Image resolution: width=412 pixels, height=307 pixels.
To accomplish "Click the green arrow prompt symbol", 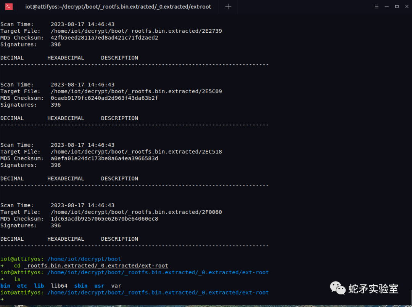I will (x=3, y=299).
